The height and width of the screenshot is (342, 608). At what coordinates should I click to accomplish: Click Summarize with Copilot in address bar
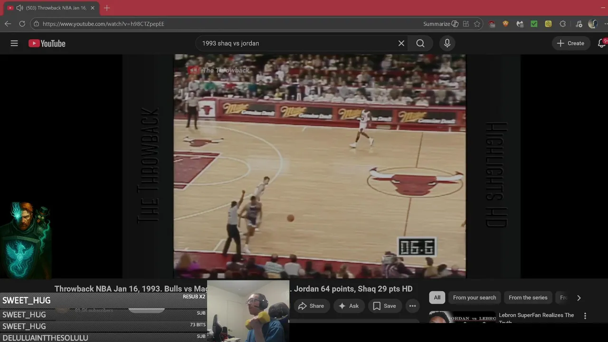441,24
